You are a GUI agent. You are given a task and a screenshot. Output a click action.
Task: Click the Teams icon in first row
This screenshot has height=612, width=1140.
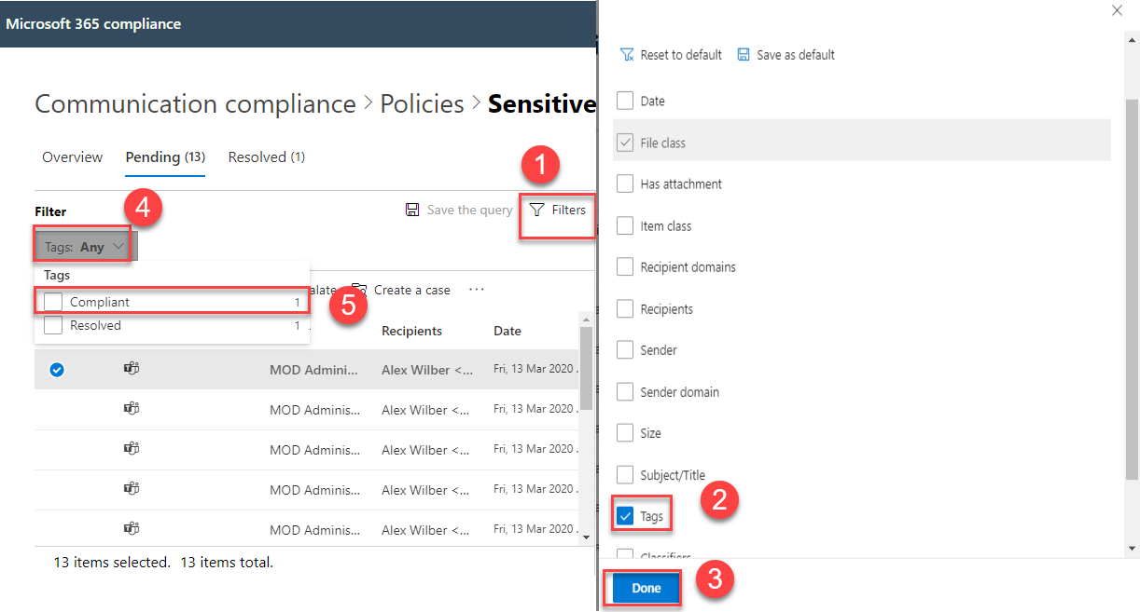(x=132, y=369)
